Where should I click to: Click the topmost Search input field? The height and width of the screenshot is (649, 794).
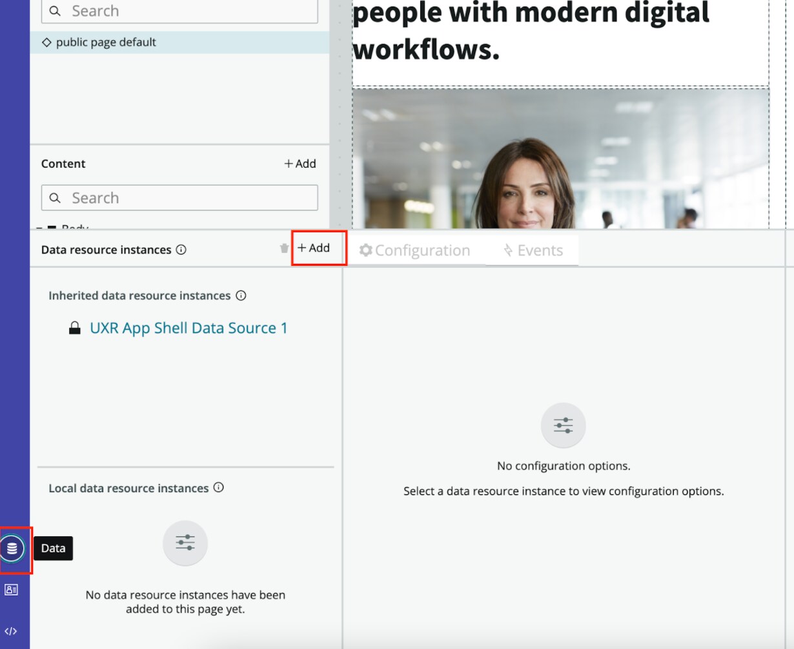(179, 11)
